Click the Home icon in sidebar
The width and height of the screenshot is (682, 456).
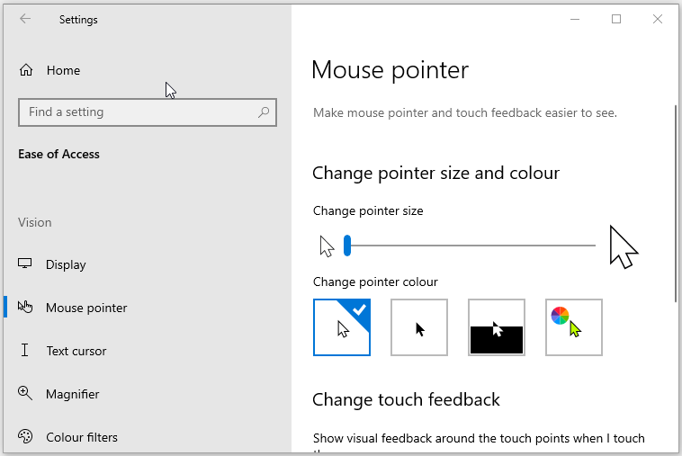click(x=26, y=70)
